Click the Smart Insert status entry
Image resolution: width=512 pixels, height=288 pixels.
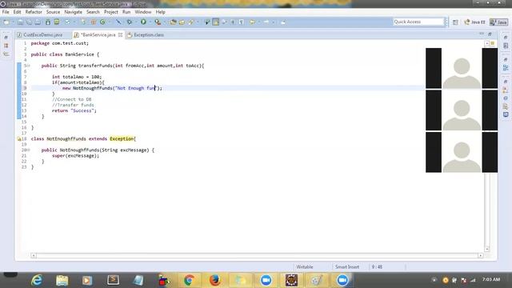[x=347, y=266]
